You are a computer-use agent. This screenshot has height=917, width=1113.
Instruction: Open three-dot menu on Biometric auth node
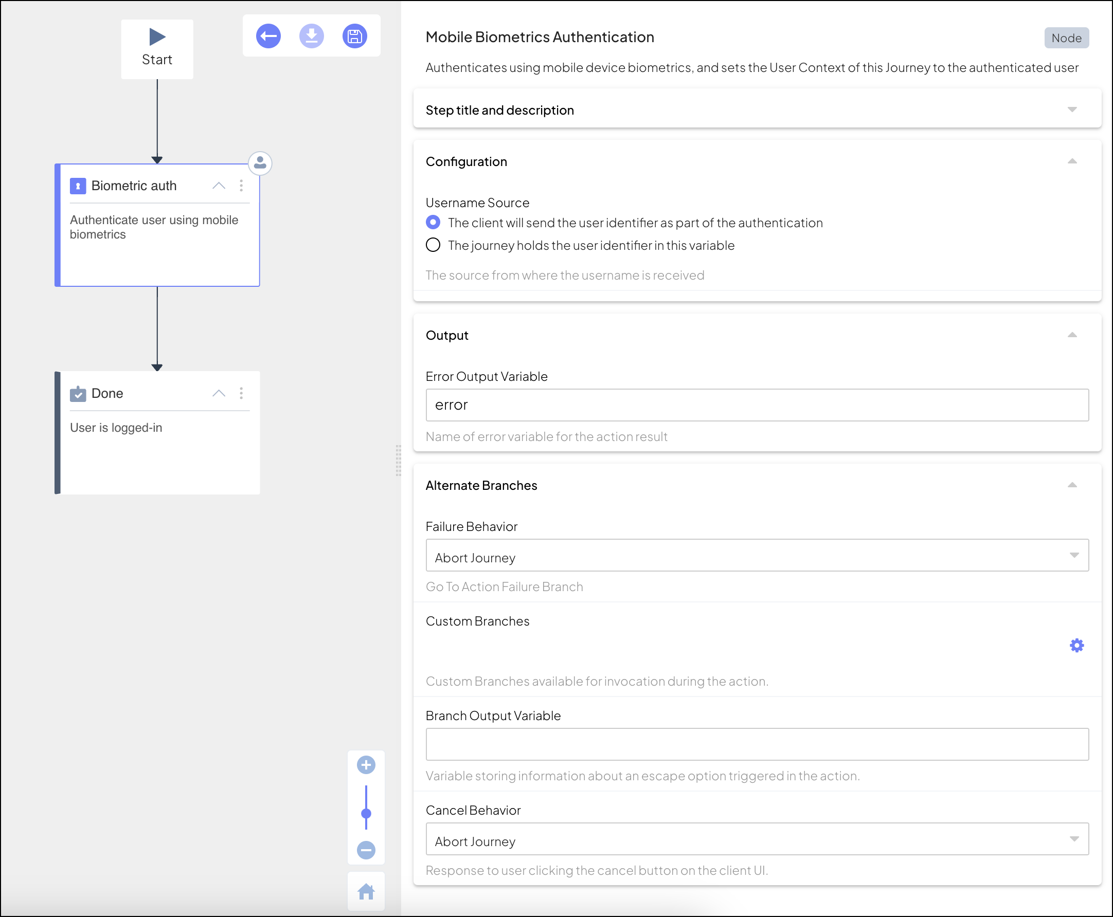(x=241, y=186)
